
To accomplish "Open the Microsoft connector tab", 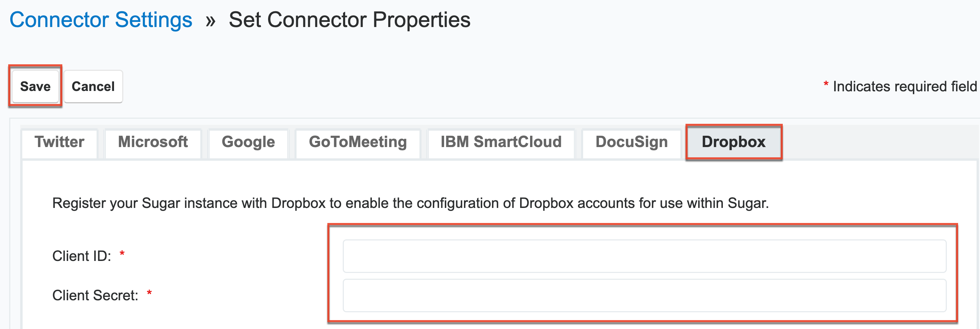I will (x=153, y=142).
